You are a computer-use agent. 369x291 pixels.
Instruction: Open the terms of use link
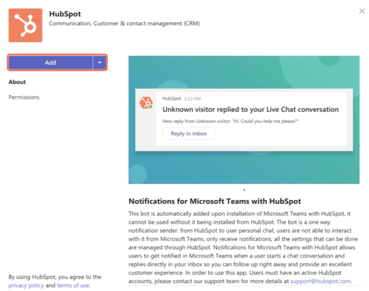point(73,285)
